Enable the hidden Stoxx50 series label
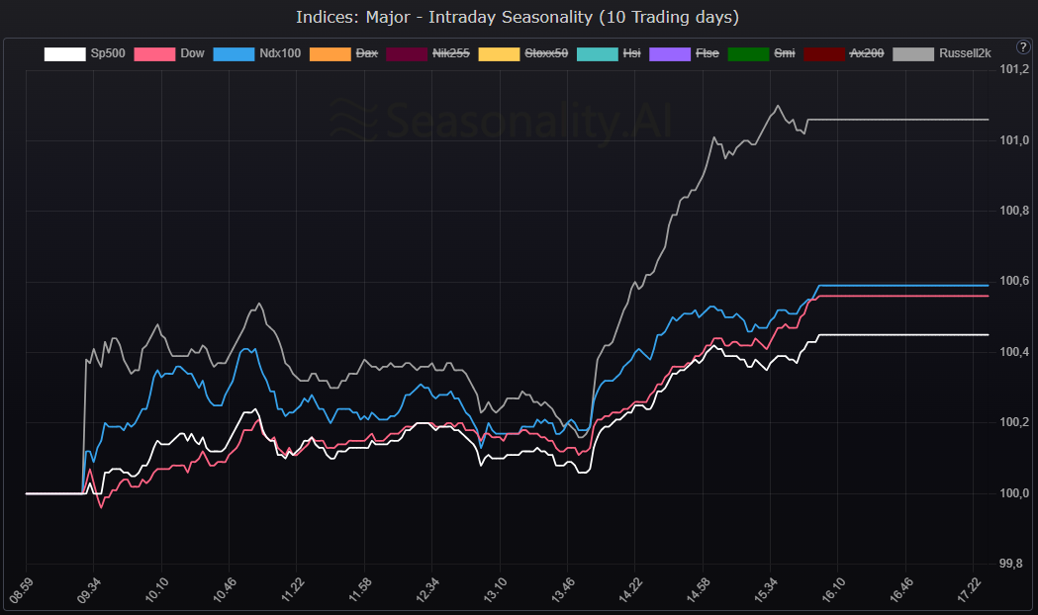The height and width of the screenshot is (615, 1038). tap(546, 53)
